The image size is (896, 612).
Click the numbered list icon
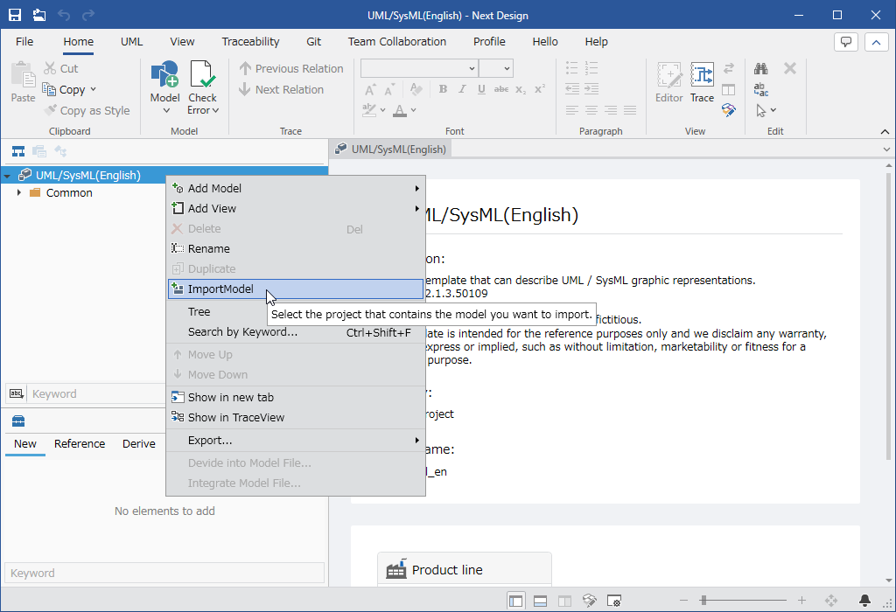(591, 68)
